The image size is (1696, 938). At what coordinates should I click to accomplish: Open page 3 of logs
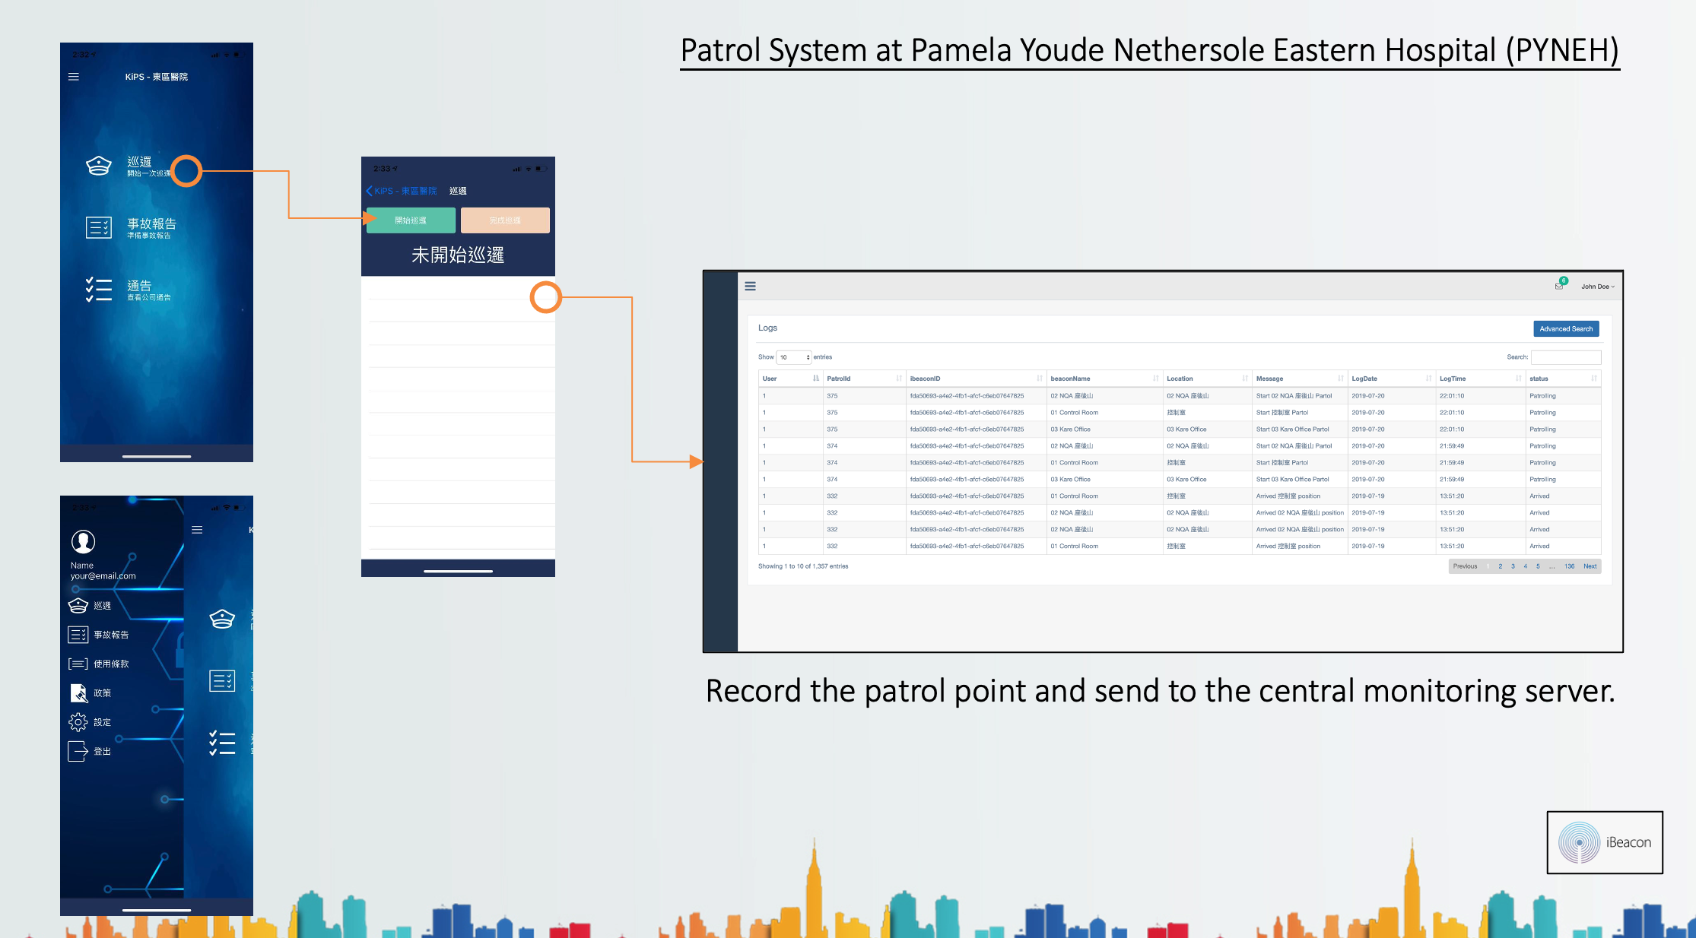pos(1513,566)
